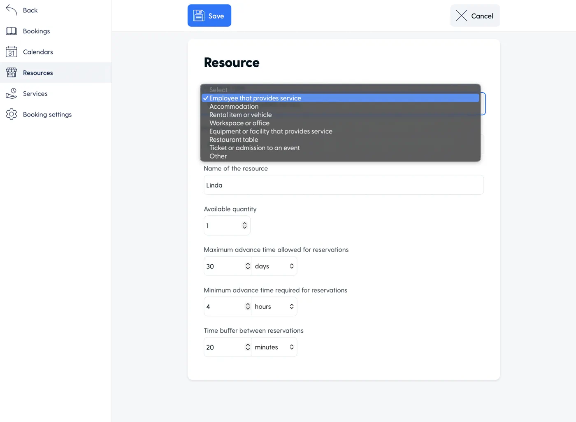Click the Time buffer value stepper

pos(248,347)
